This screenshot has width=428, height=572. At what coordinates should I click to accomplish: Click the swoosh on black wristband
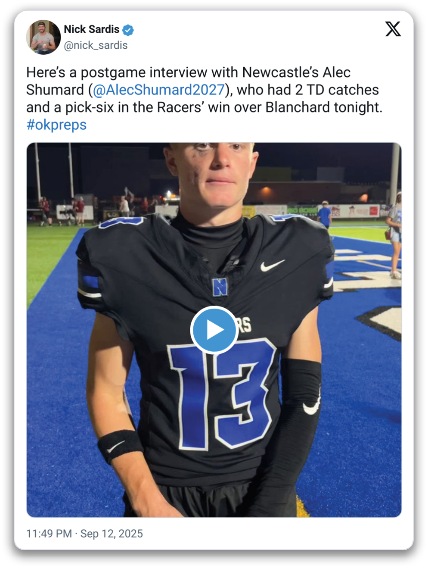(x=116, y=447)
